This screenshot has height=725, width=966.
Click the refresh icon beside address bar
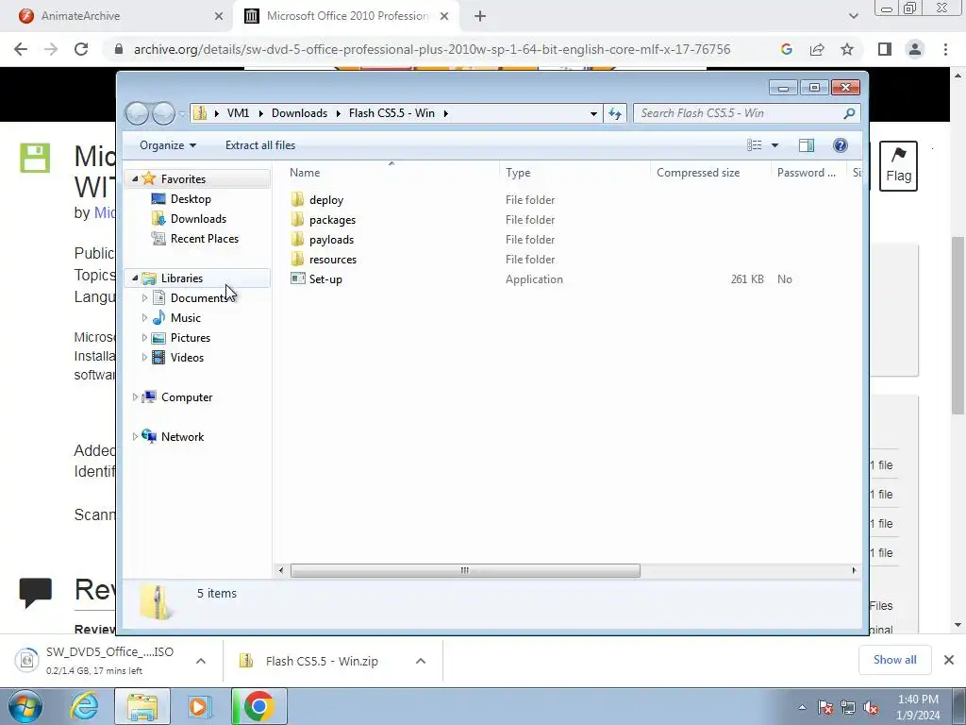pos(615,113)
